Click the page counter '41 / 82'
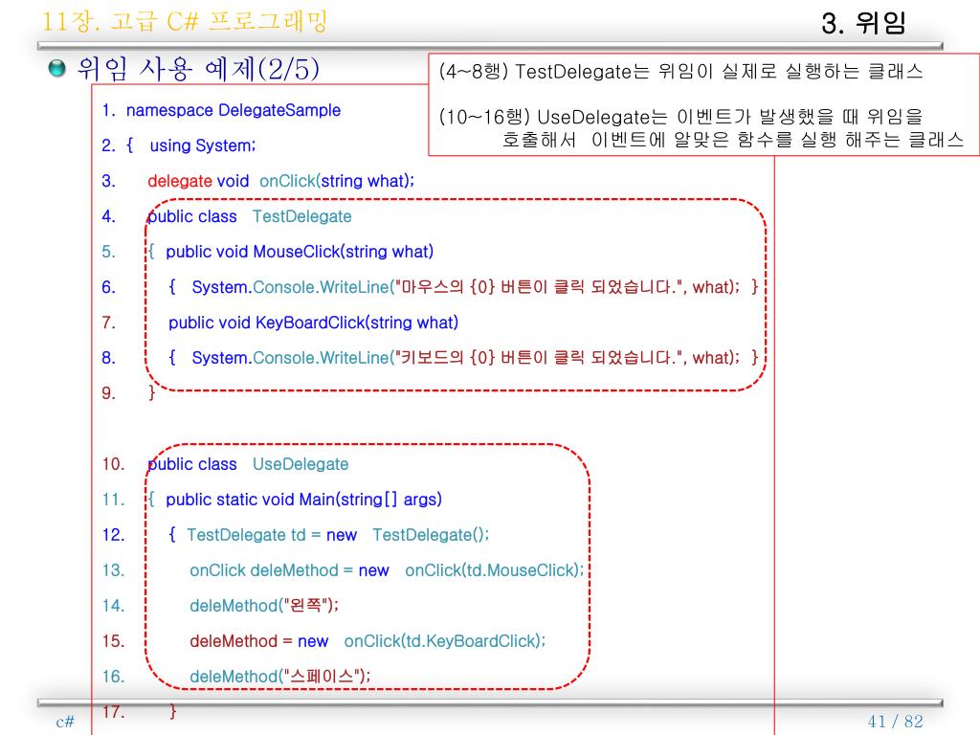Image resolution: width=980 pixels, height=735 pixels. [x=896, y=722]
